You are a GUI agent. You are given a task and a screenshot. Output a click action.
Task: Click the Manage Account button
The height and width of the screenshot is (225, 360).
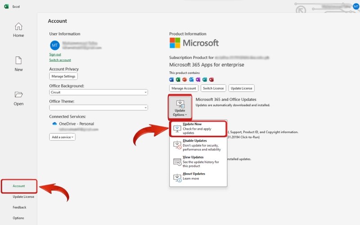(184, 88)
